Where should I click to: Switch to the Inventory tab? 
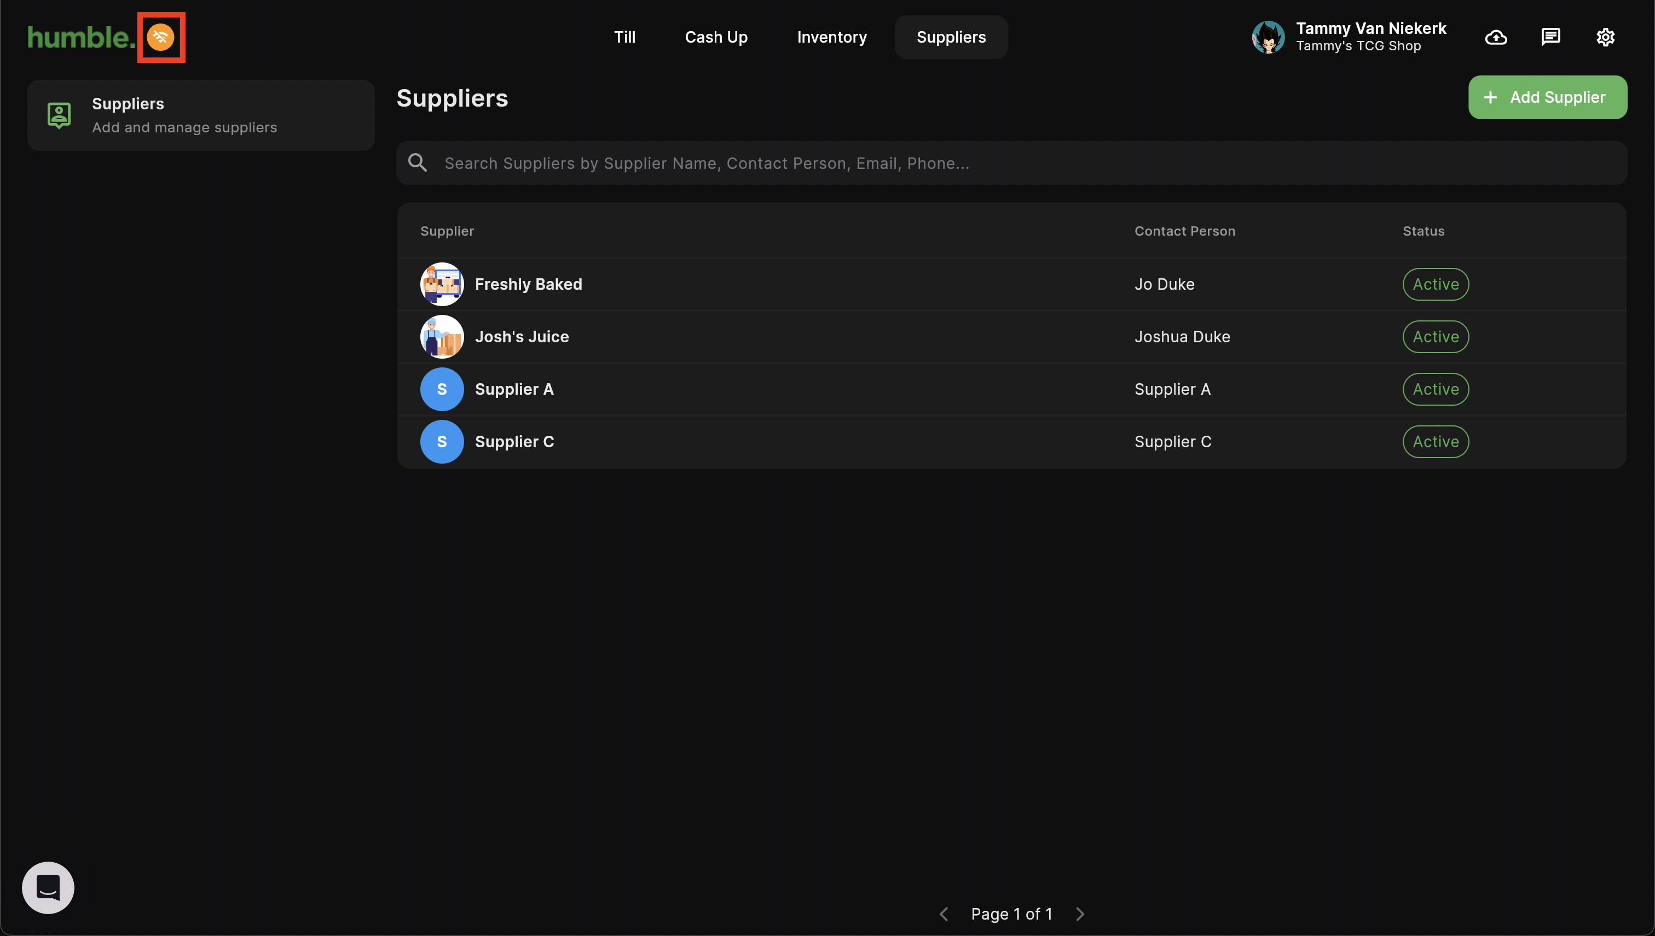832,37
